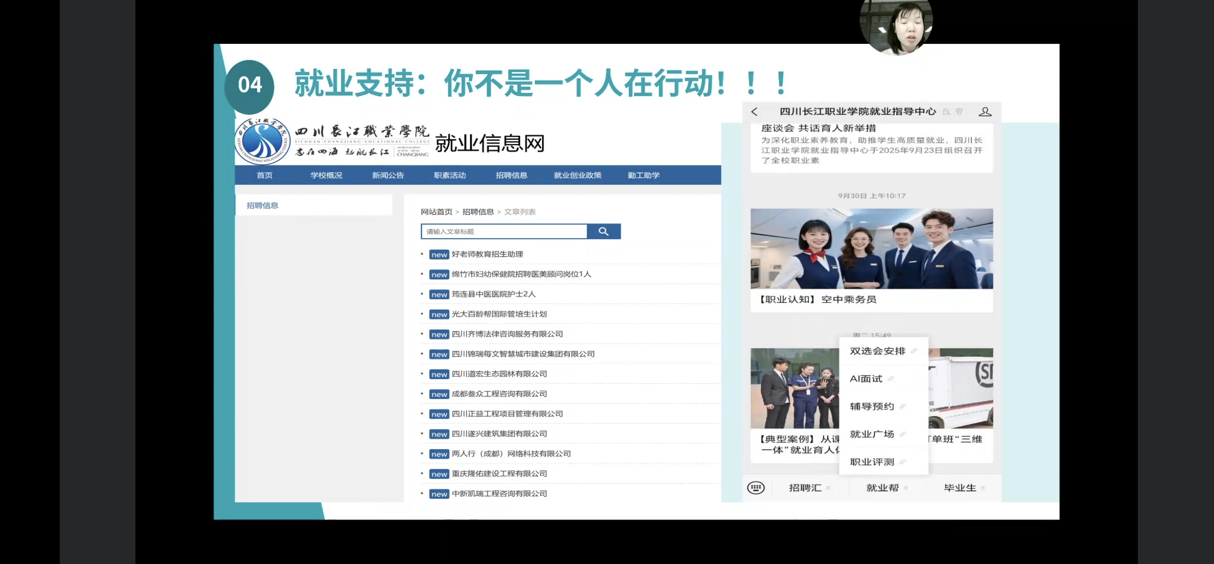The width and height of the screenshot is (1214, 564).
Task: Expand the 招聘汇 bottom menu
Action: [805, 488]
